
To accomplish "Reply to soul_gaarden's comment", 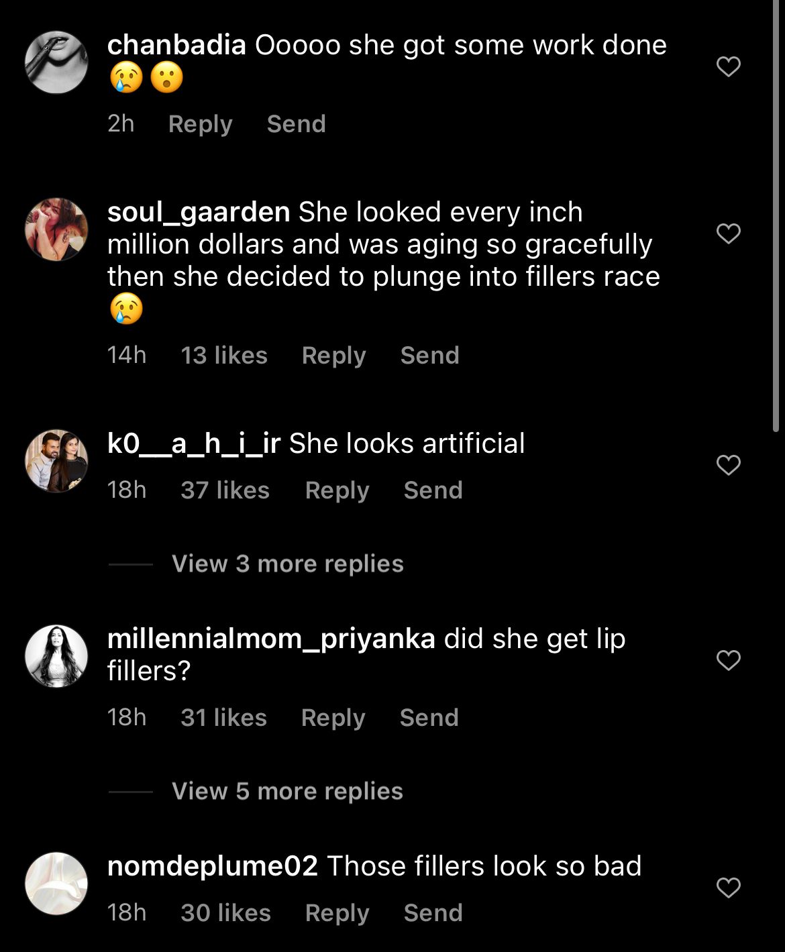I will click(x=333, y=356).
